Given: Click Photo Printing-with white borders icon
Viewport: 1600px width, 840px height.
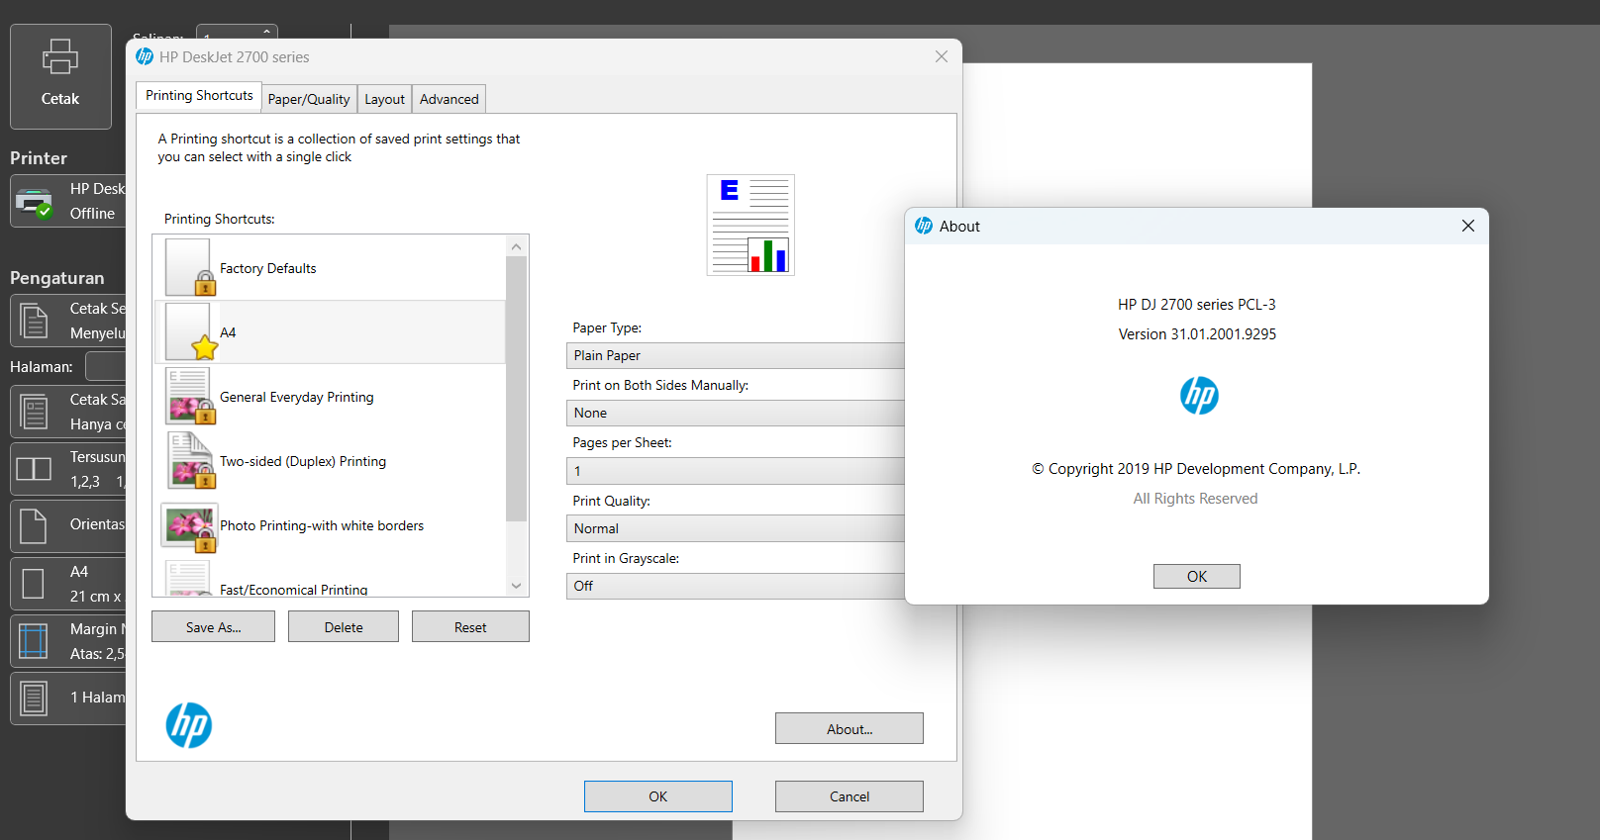Looking at the screenshot, I should point(189,527).
